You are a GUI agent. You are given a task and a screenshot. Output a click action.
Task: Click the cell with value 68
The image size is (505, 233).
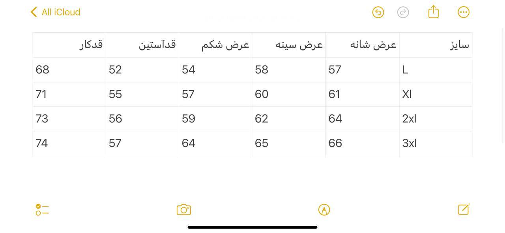click(x=69, y=70)
